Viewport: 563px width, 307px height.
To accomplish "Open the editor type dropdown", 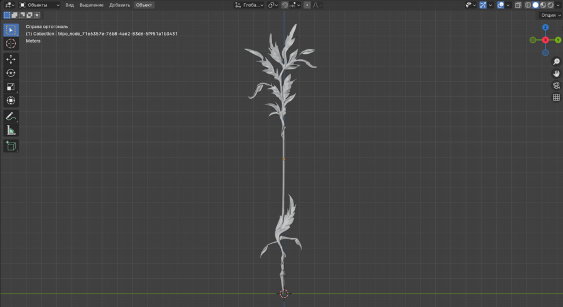I will click(9, 5).
